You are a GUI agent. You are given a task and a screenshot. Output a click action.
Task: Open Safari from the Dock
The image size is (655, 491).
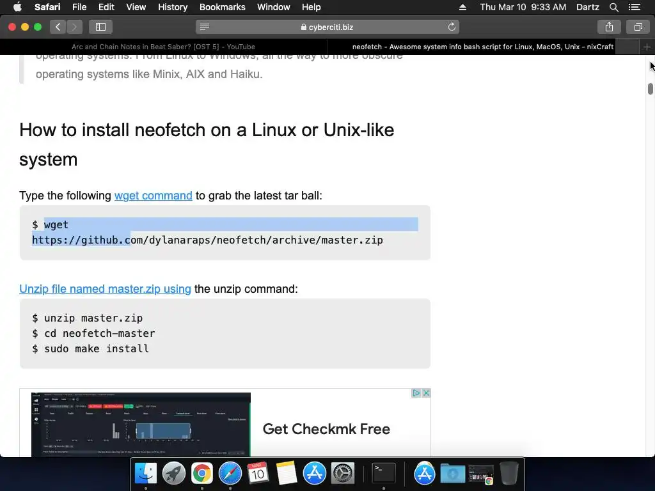230,474
